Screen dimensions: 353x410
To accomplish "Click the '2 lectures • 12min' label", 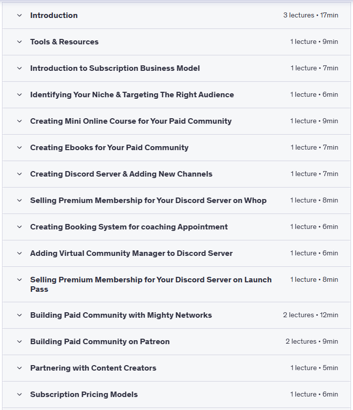I will 311,315.
